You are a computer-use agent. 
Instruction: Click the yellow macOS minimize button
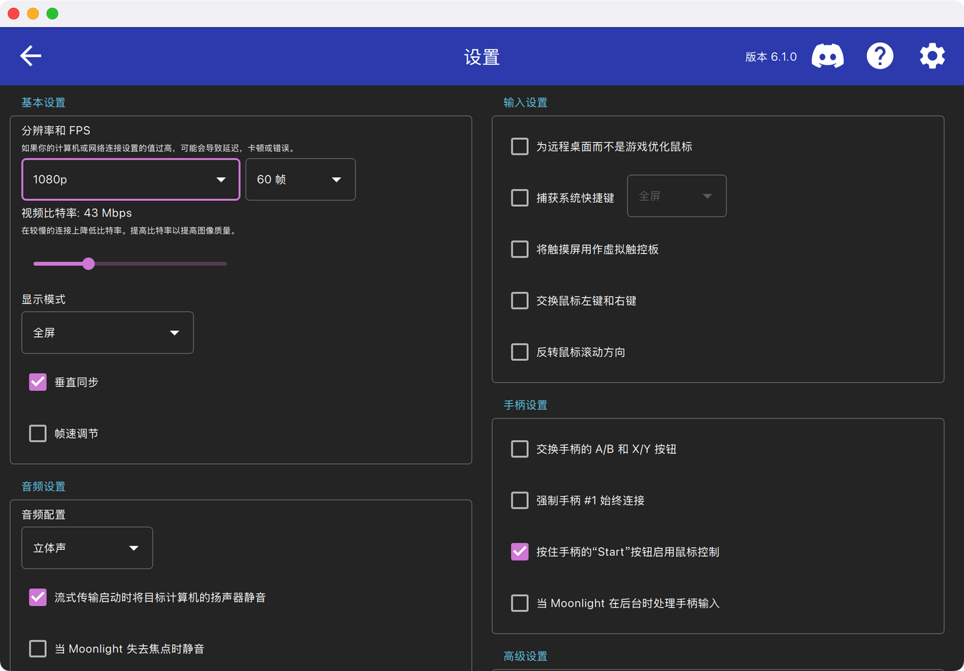click(33, 13)
